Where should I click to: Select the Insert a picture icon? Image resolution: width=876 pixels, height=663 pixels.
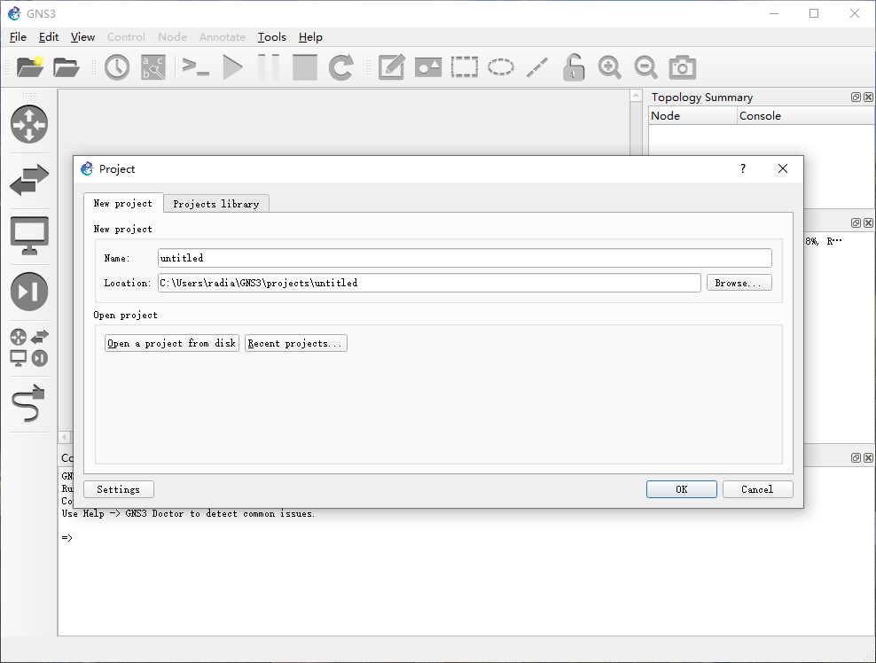pyautogui.click(x=428, y=67)
